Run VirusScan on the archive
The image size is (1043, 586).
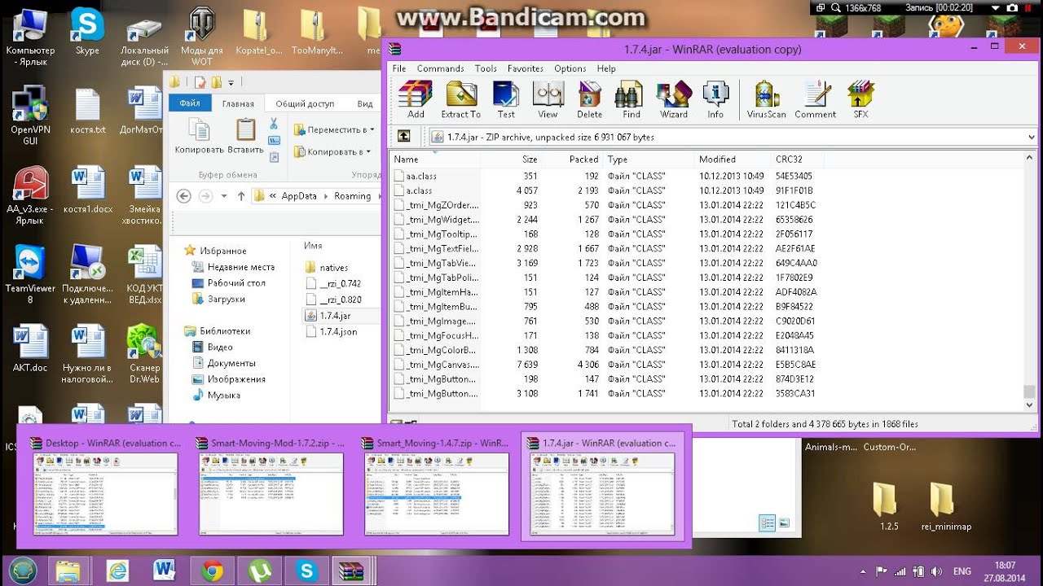pyautogui.click(x=767, y=100)
